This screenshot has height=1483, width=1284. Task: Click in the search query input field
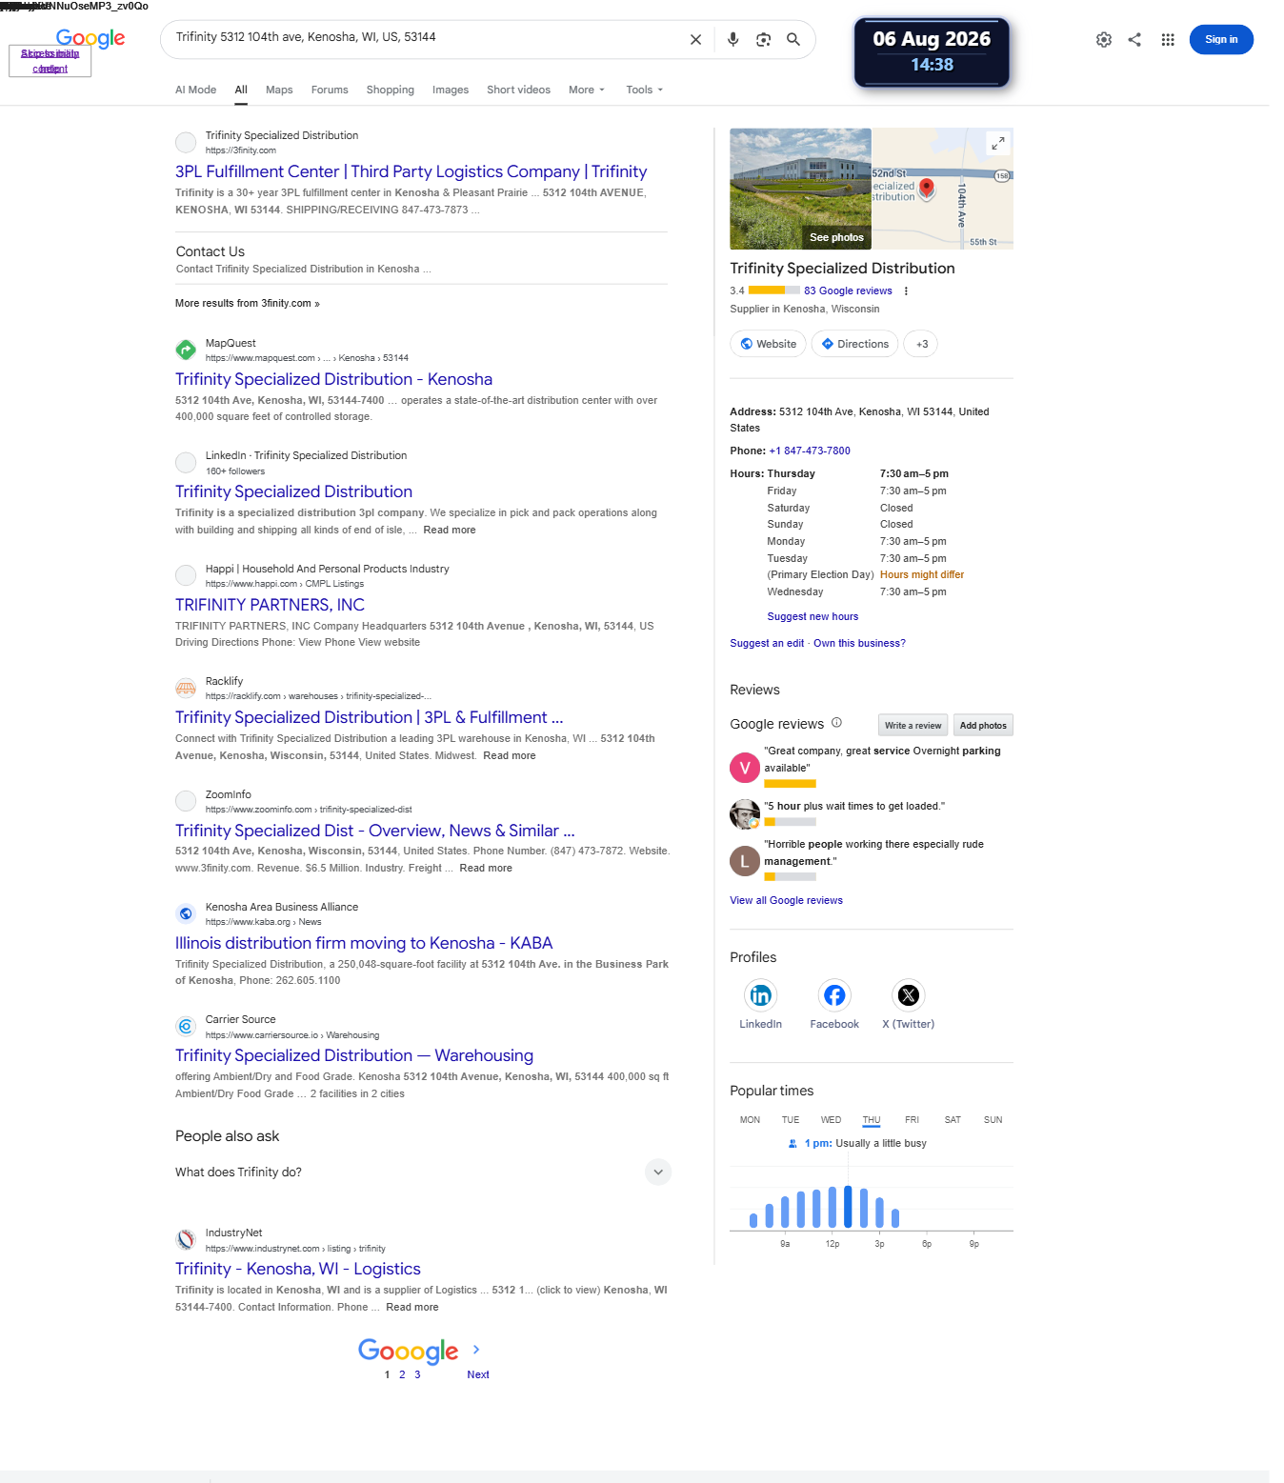point(424,38)
